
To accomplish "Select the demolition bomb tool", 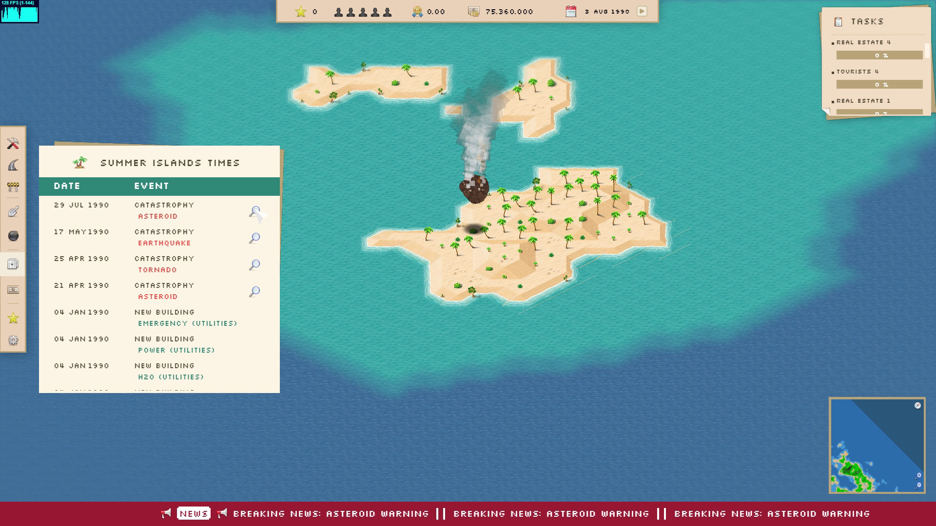I will pos(13,236).
